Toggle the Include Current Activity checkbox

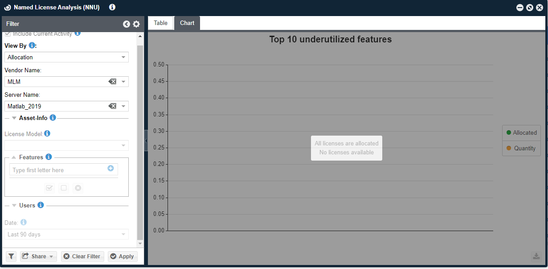click(8, 34)
